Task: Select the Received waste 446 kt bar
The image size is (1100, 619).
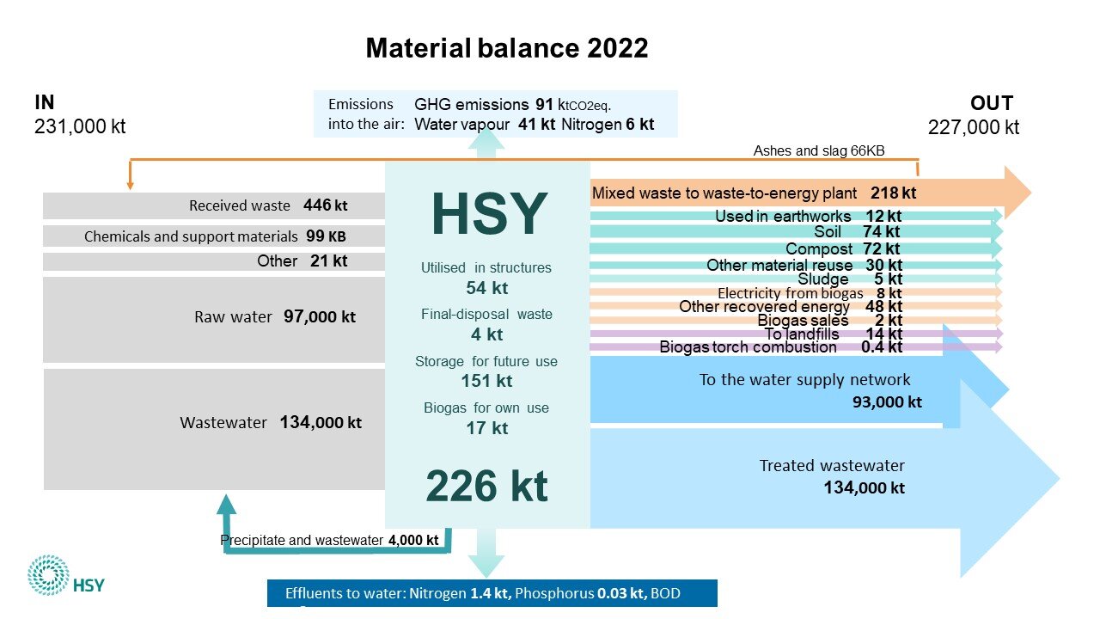Action: pos(214,206)
